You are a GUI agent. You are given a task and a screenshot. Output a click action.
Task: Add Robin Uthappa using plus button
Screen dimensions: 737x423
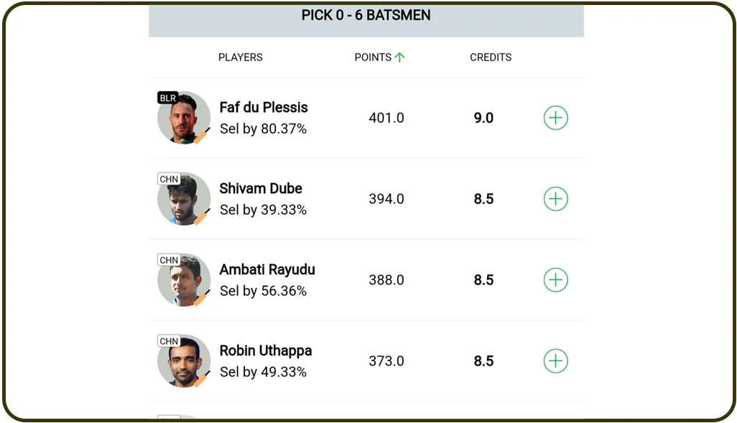(x=555, y=361)
